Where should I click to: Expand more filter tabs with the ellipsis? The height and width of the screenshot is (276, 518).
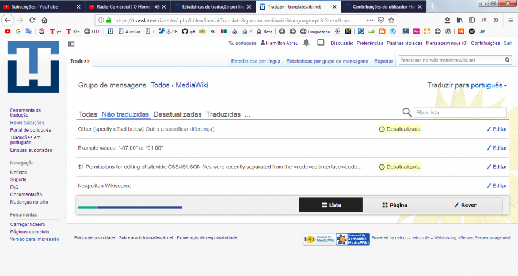(247, 114)
